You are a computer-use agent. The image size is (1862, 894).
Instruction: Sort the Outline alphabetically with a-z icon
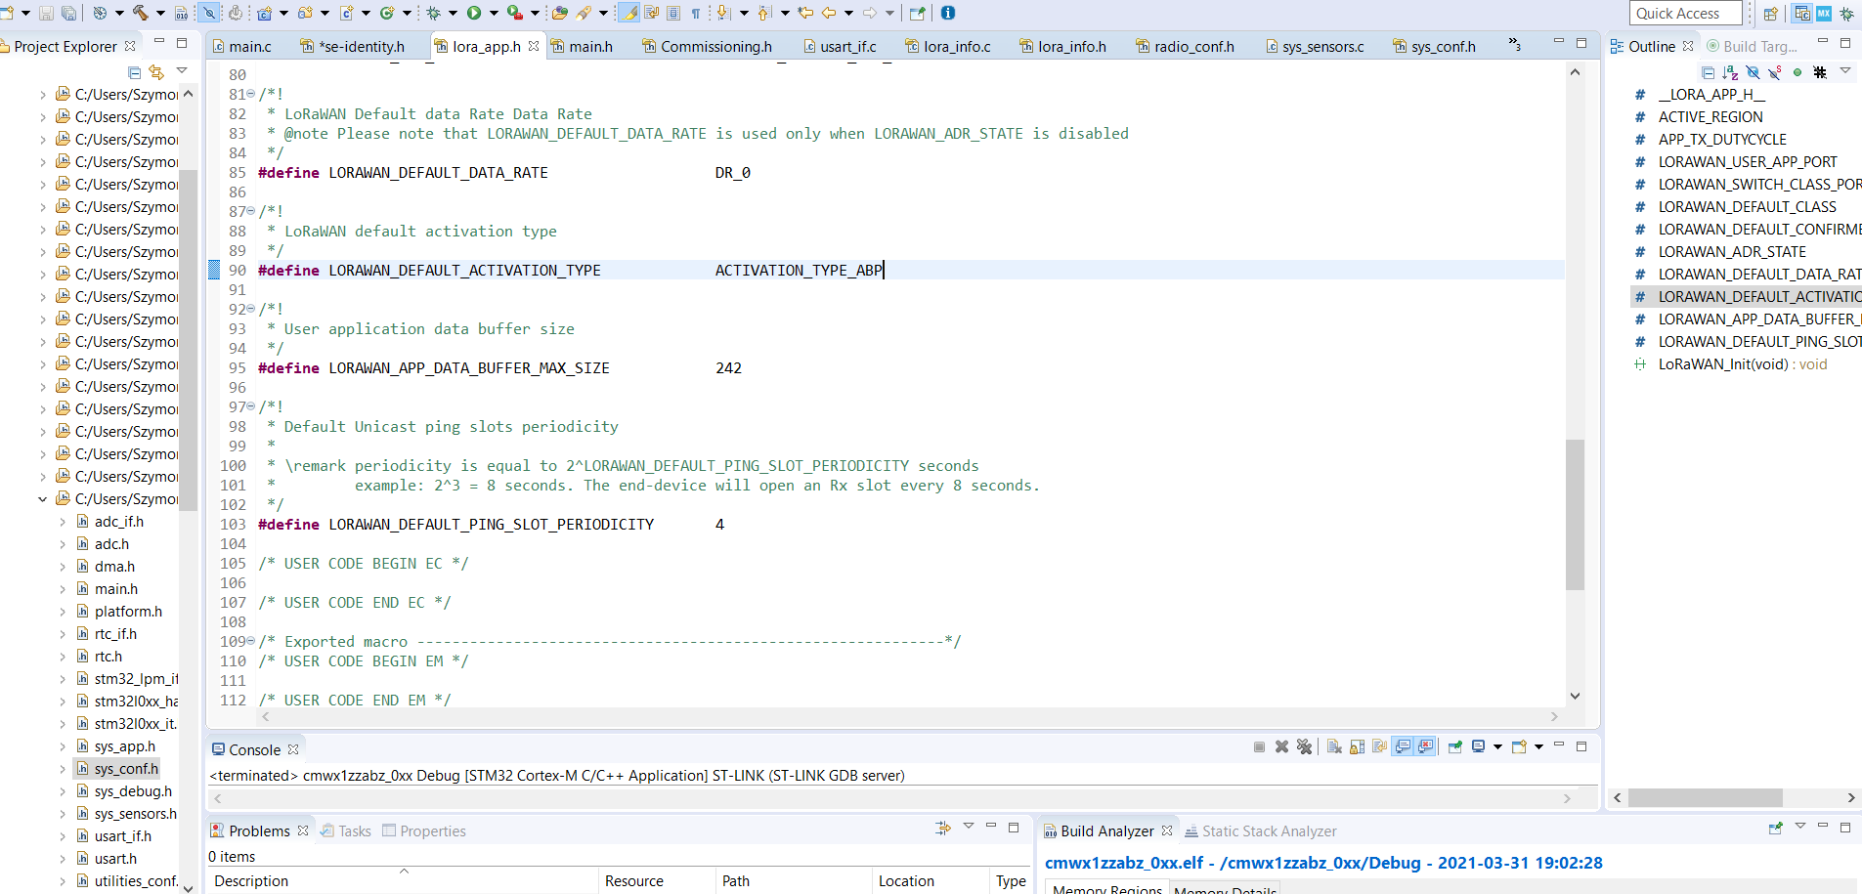pos(1730,72)
